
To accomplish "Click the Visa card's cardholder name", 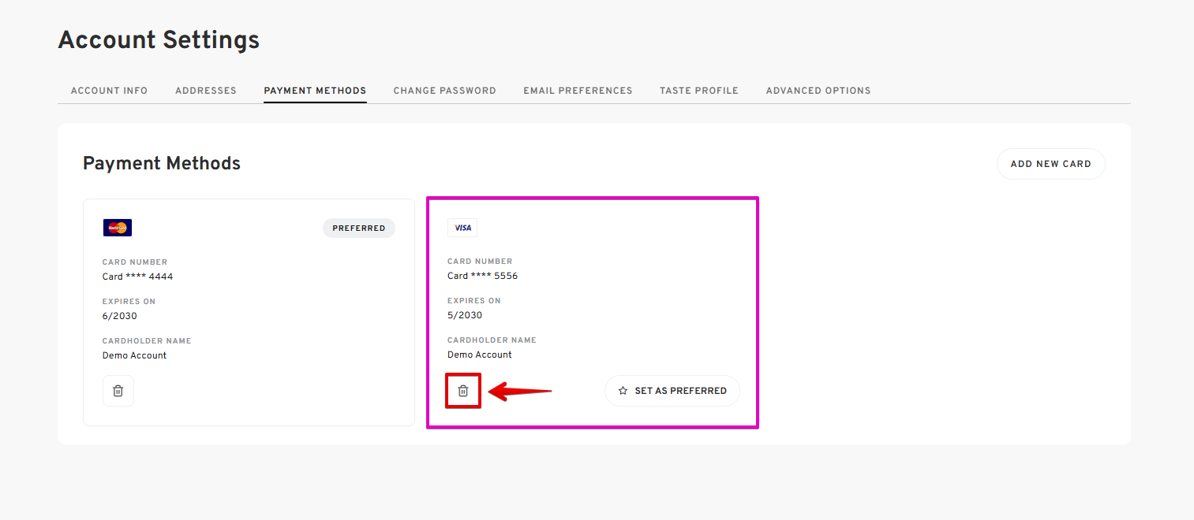I will pyautogui.click(x=479, y=355).
